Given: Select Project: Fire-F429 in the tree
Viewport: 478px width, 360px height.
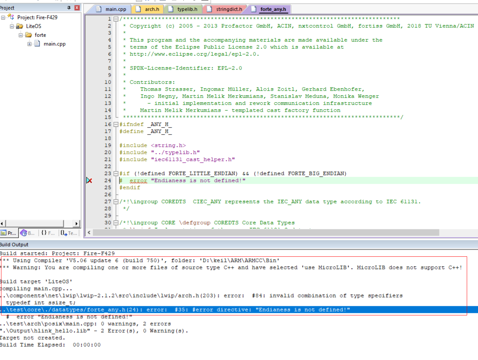Looking at the screenshot, I should (37, 17).
